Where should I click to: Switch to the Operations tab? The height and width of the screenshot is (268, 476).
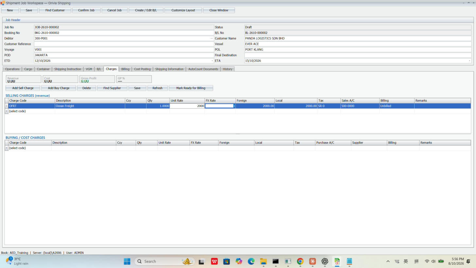click(x=12, y=69)
